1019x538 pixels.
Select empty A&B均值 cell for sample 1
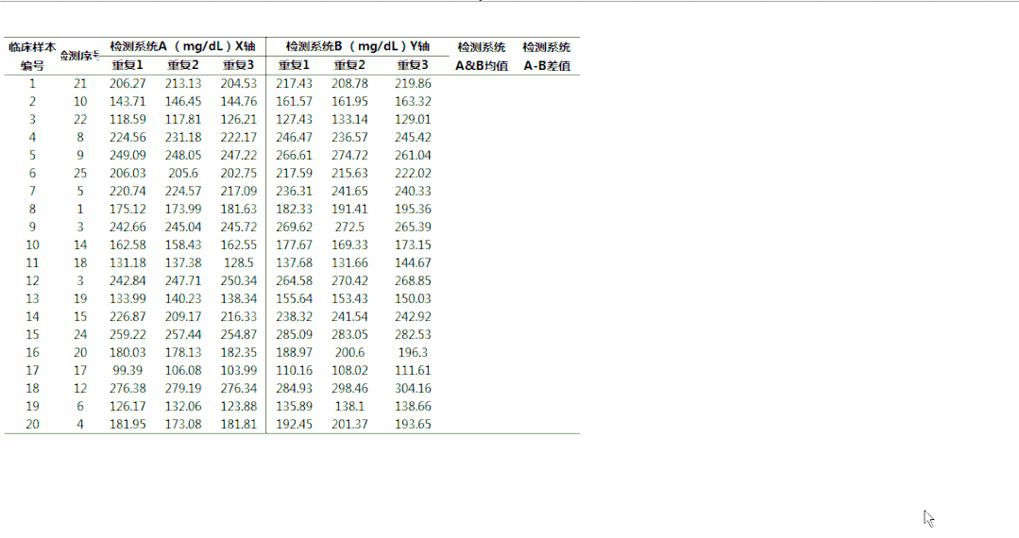coord(482,84)
